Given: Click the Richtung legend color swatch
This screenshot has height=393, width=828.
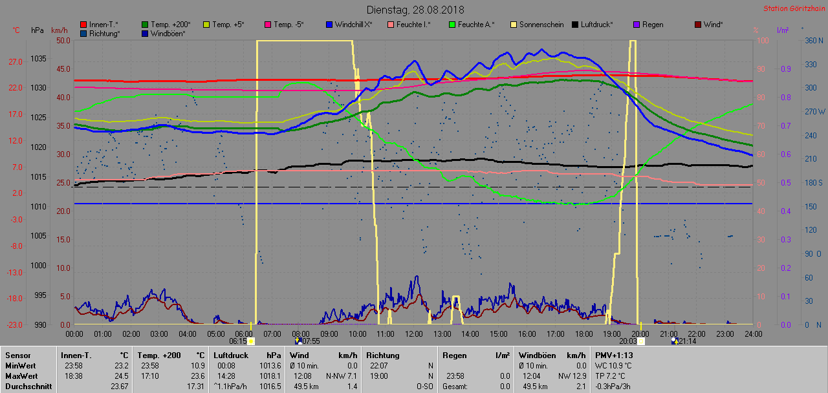Looking at the screenshot, I should coord(83,33).
